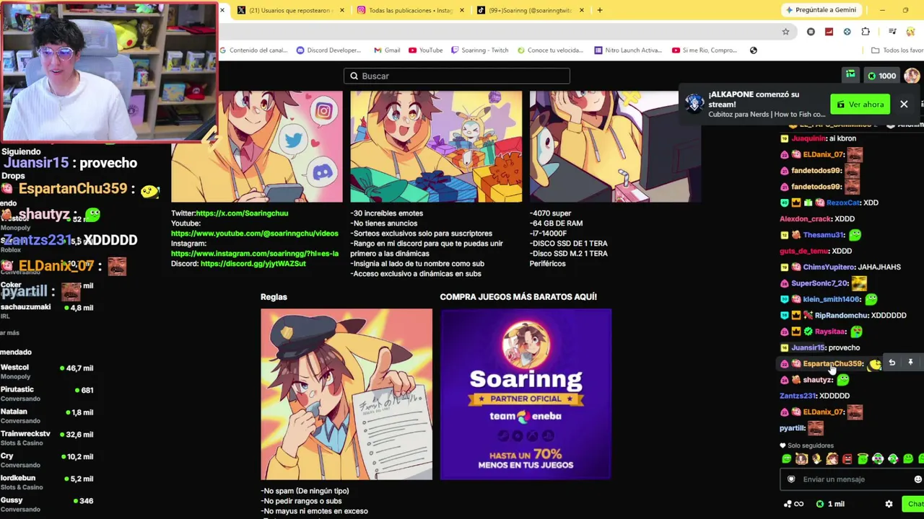This screenshot has height=519, width=924.
Task: Bookmark this page with the star icon
Action: point(785,32)
